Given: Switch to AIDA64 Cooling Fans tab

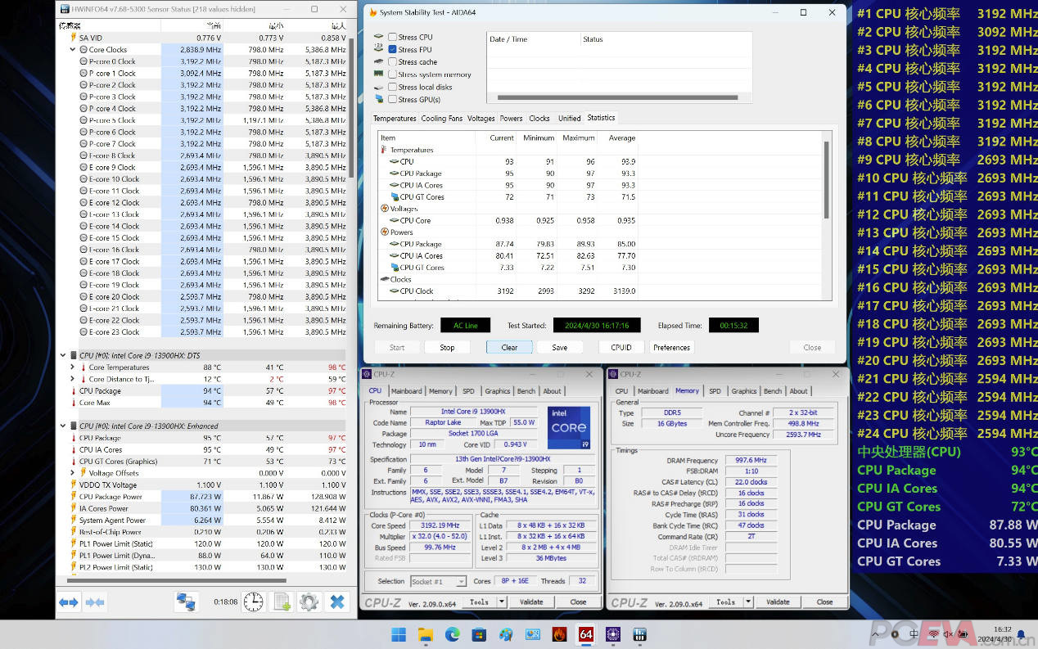Looking at the screenshot, I should (x=441, y=119).
